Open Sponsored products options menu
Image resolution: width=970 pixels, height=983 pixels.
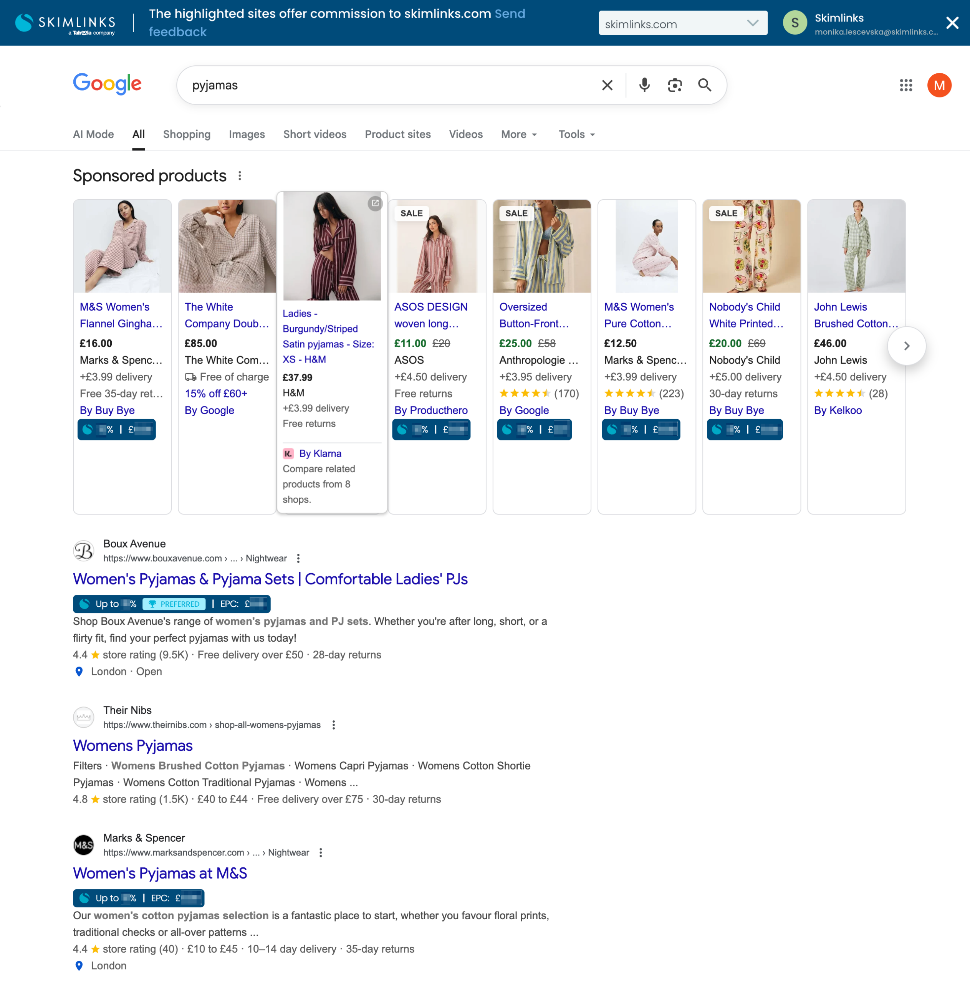click(x=240, y=176)
